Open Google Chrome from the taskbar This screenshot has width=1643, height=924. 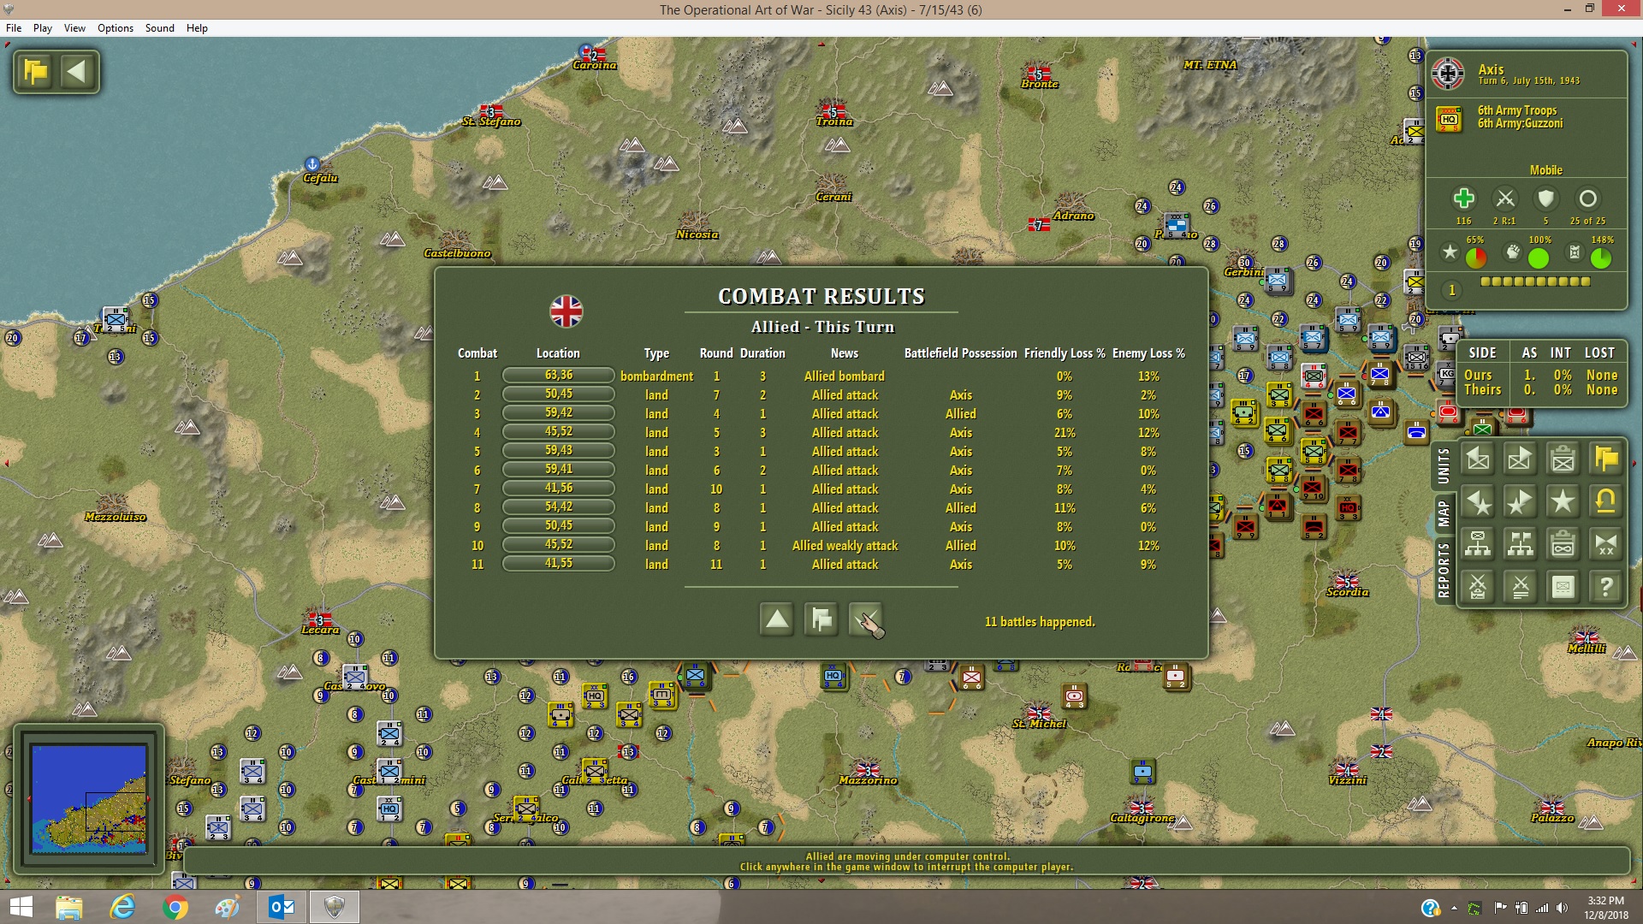click(175, 907)
